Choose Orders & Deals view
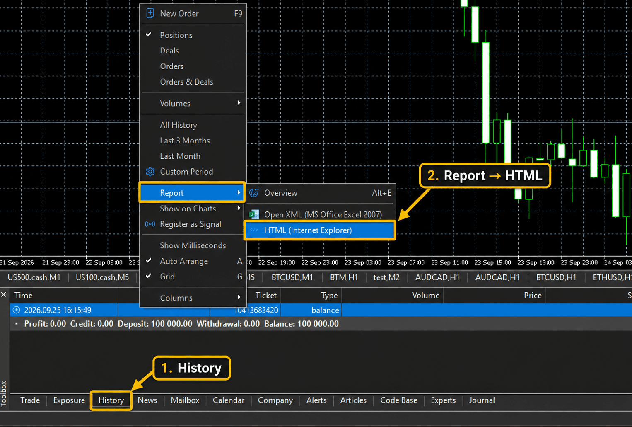The height and width of the screenshot is (427, 632). [193, 82]
